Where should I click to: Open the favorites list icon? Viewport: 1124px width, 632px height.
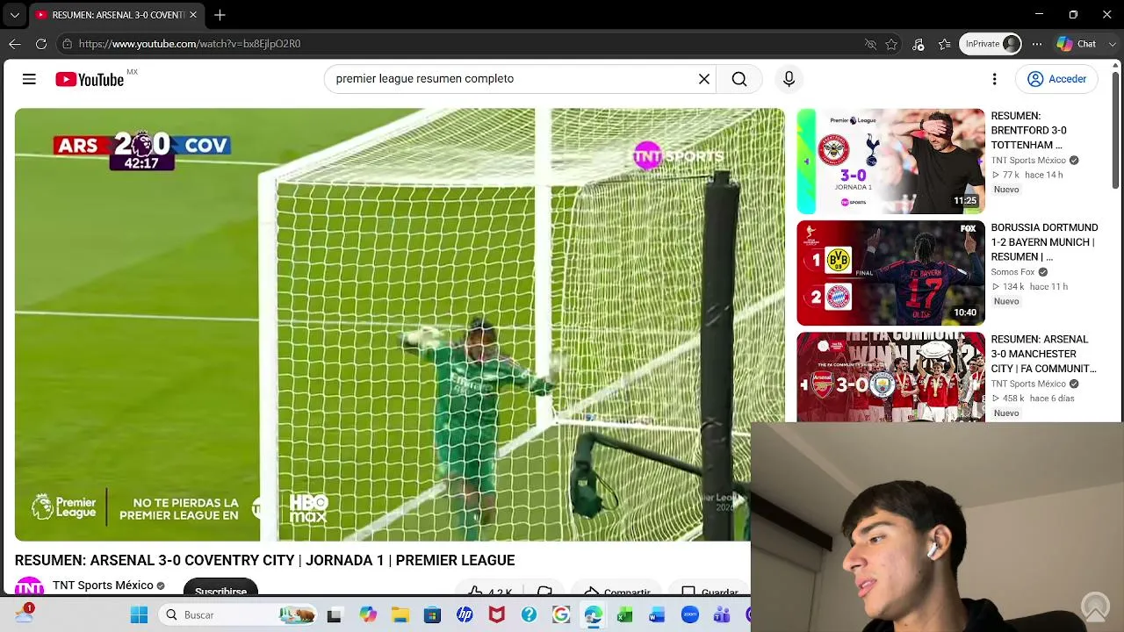tap(945, 44)
